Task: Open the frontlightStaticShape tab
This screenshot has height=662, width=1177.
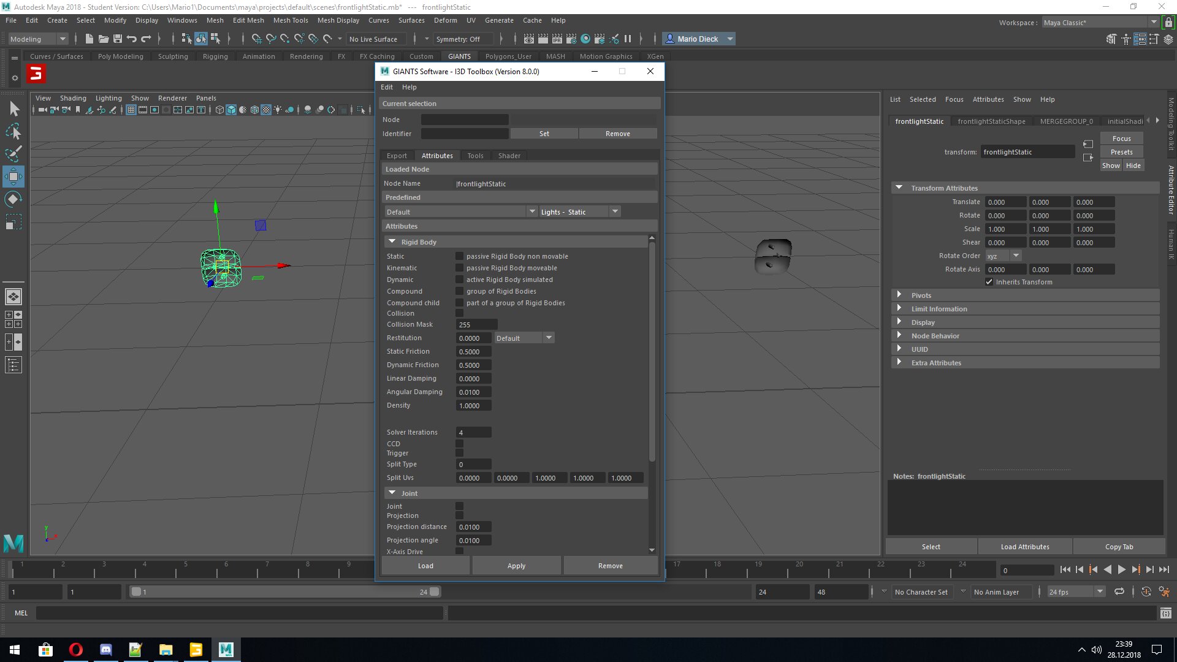Action: point(991,121)
